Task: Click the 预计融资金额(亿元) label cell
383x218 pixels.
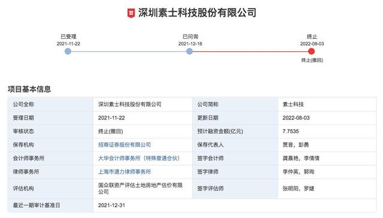Action: click(235, 131)
